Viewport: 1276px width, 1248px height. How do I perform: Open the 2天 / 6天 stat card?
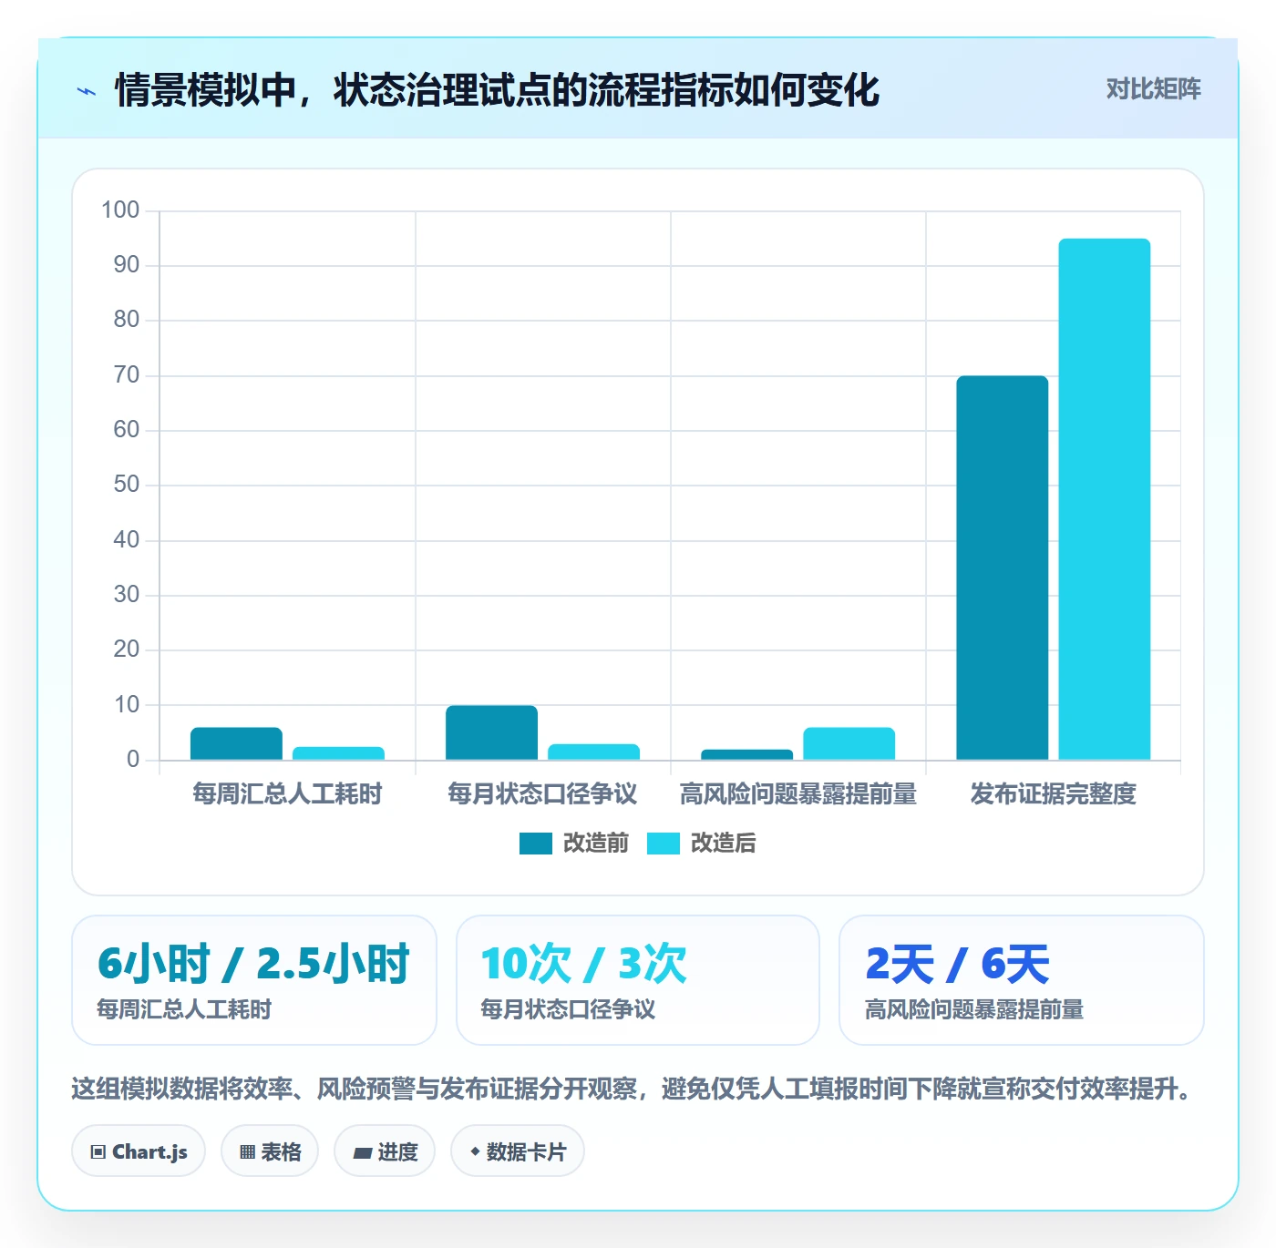tap(1022, 980)
